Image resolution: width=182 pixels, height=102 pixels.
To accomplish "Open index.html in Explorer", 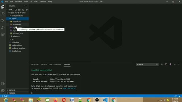I will click(x=17, y=25).
